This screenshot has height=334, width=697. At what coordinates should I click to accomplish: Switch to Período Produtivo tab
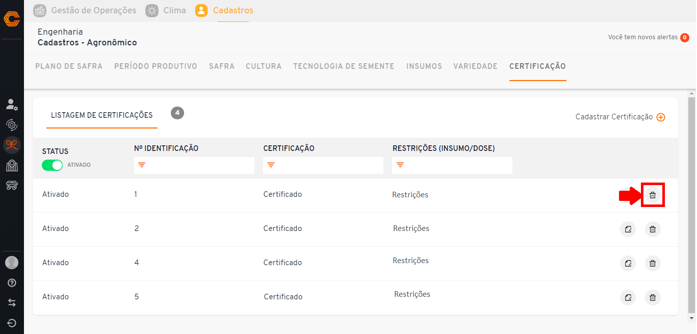(x=156, y=66)
